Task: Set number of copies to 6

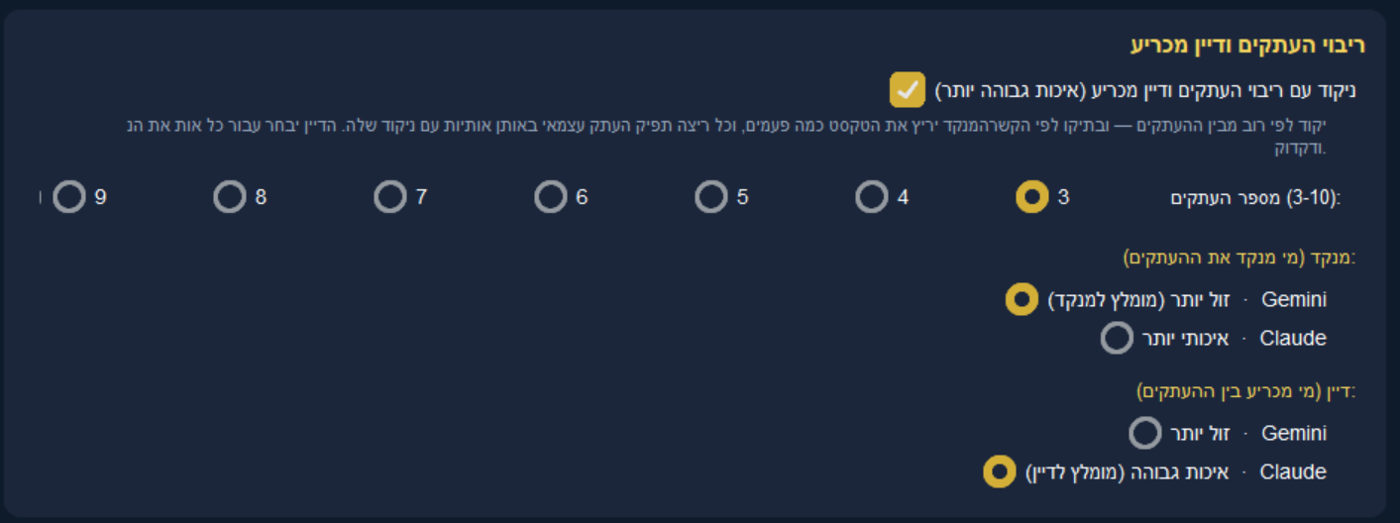Action: [551, 197]
